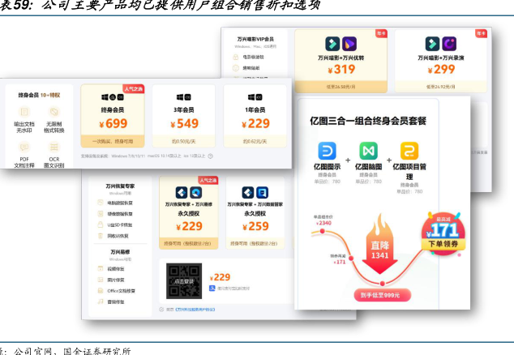
Task: Click the blue Alipay icon below the ¥229 price
Action: [x=212, y=288]
